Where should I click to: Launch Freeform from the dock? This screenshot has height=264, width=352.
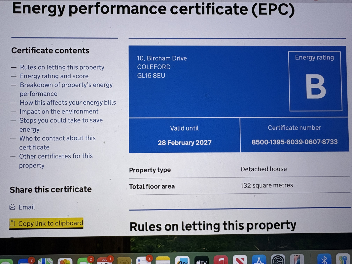pos(182,261)
